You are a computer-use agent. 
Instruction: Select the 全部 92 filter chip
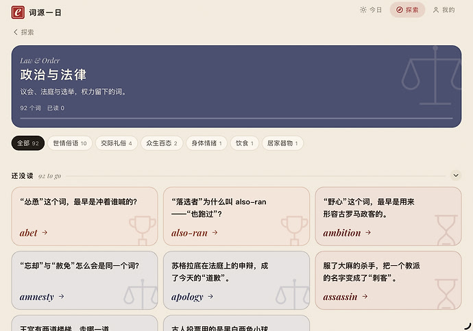[28, 143]
